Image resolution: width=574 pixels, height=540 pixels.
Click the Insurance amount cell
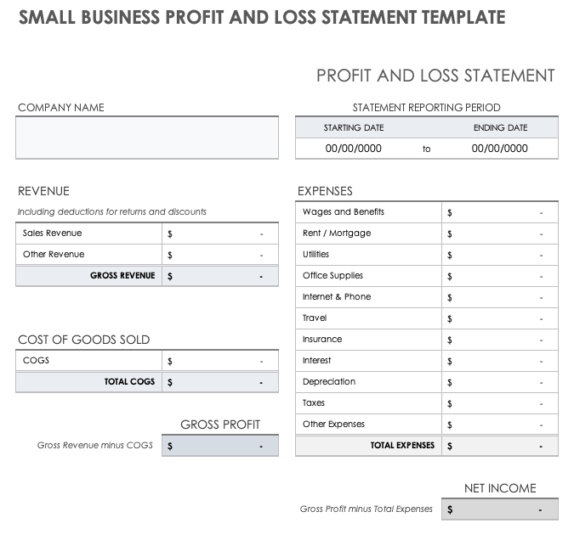pyautogui.click(x=499, y=340)
